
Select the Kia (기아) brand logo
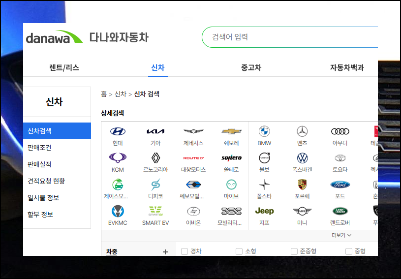click(155, 131)
